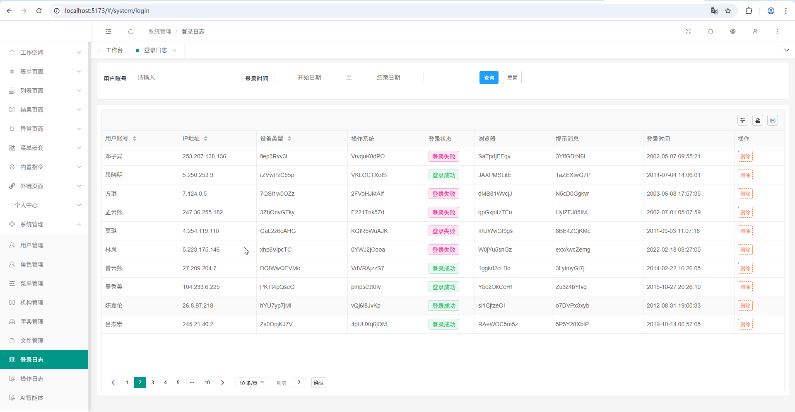Close the 登录日志 tab
This screenshot has height=412, width=795.
174,50
